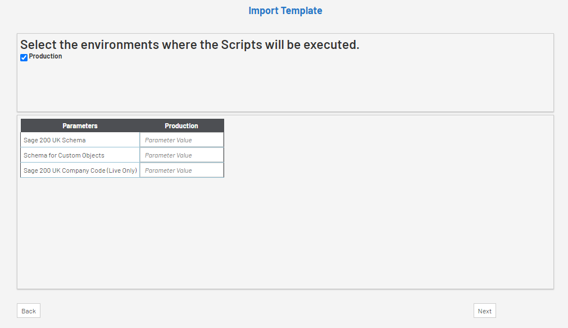Click the word 'Template' in the page title
568x328 pixels.
pyautogui.click(x=303, y=11)
